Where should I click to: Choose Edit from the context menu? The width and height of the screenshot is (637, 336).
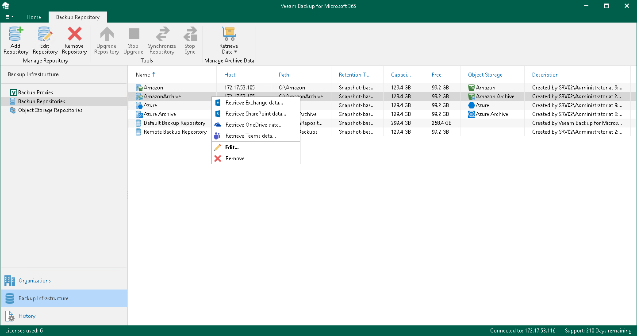point(256,147)
